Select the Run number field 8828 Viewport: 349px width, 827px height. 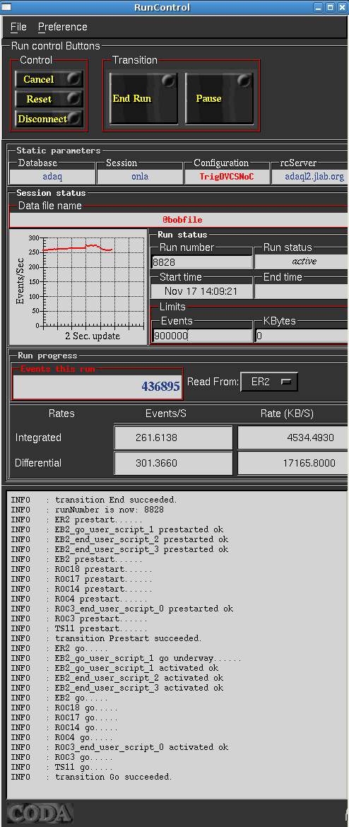(201, 262)
